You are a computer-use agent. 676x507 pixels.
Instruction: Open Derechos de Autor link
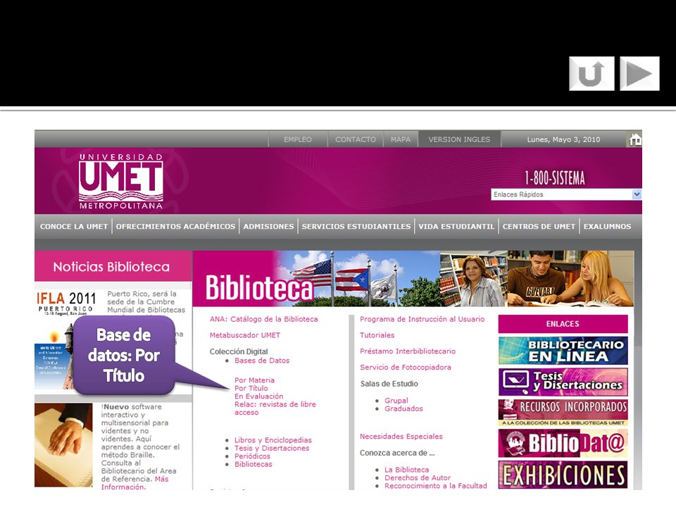coord(418,477)
